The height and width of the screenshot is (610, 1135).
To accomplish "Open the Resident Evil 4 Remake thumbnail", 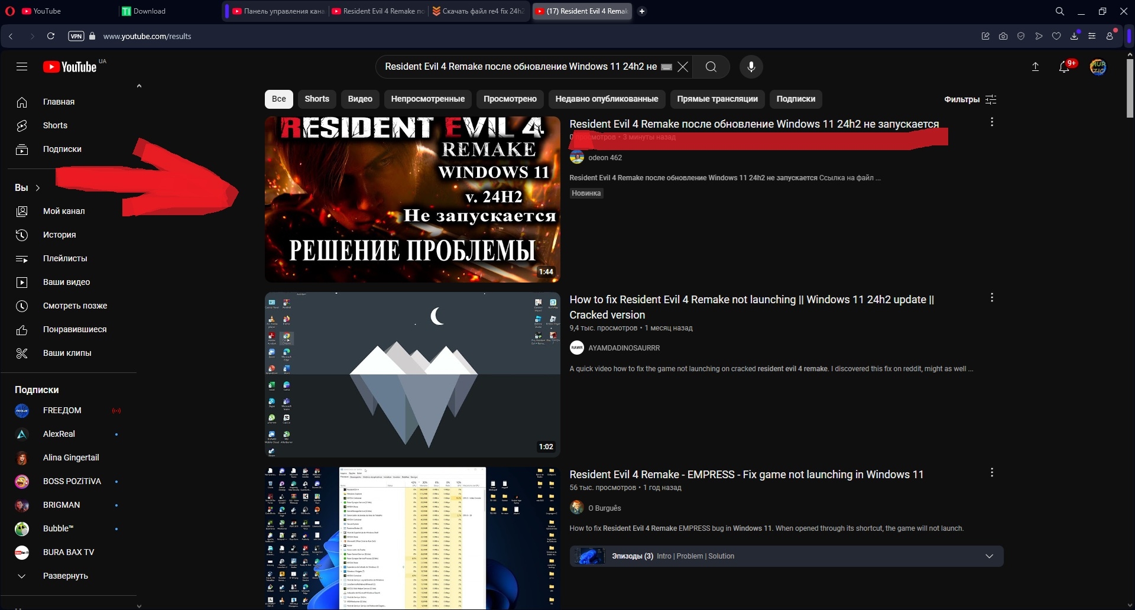I will tap(412, 199).
